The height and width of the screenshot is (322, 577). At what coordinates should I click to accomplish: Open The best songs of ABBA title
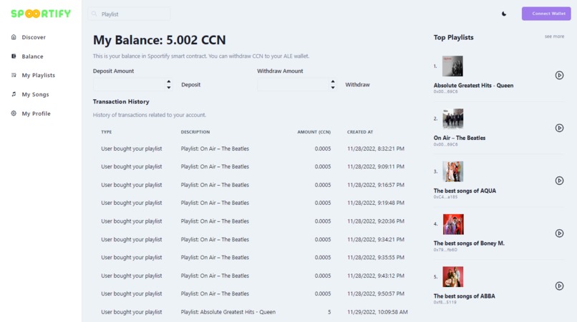coord(464,296)
